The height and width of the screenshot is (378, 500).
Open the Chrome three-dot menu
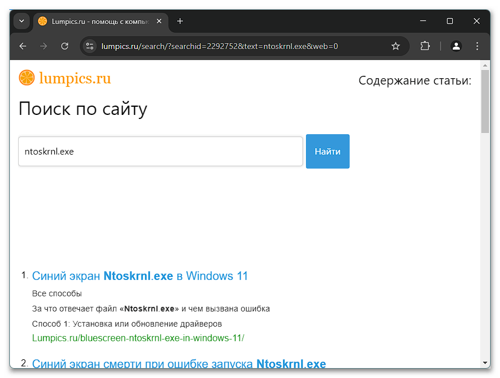point(477,46)
